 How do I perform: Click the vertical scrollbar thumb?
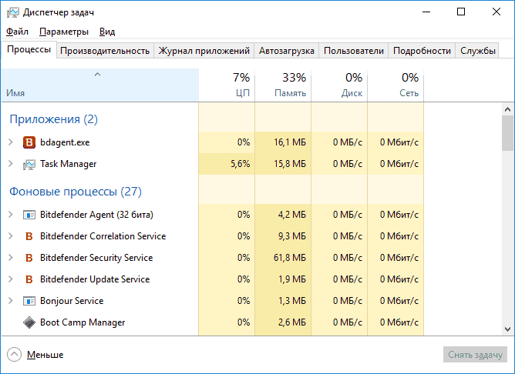[x=507, y=133]
